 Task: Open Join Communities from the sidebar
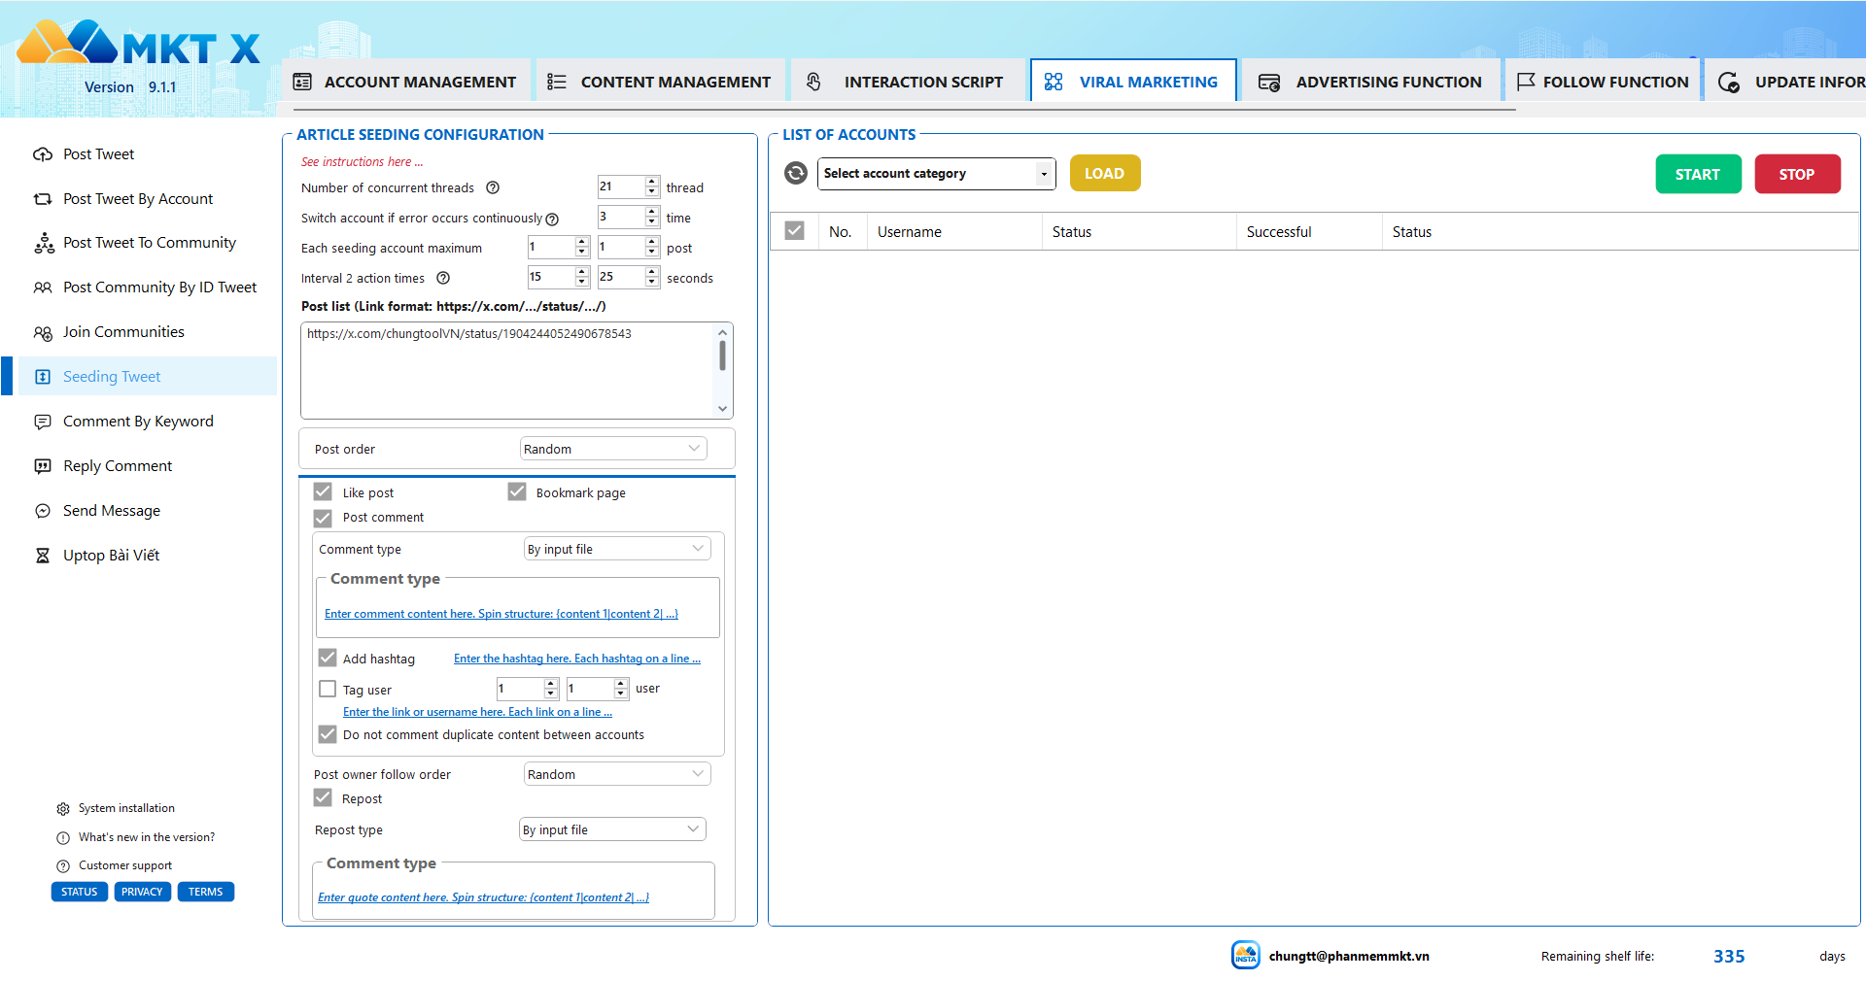(x=123, y=332)
